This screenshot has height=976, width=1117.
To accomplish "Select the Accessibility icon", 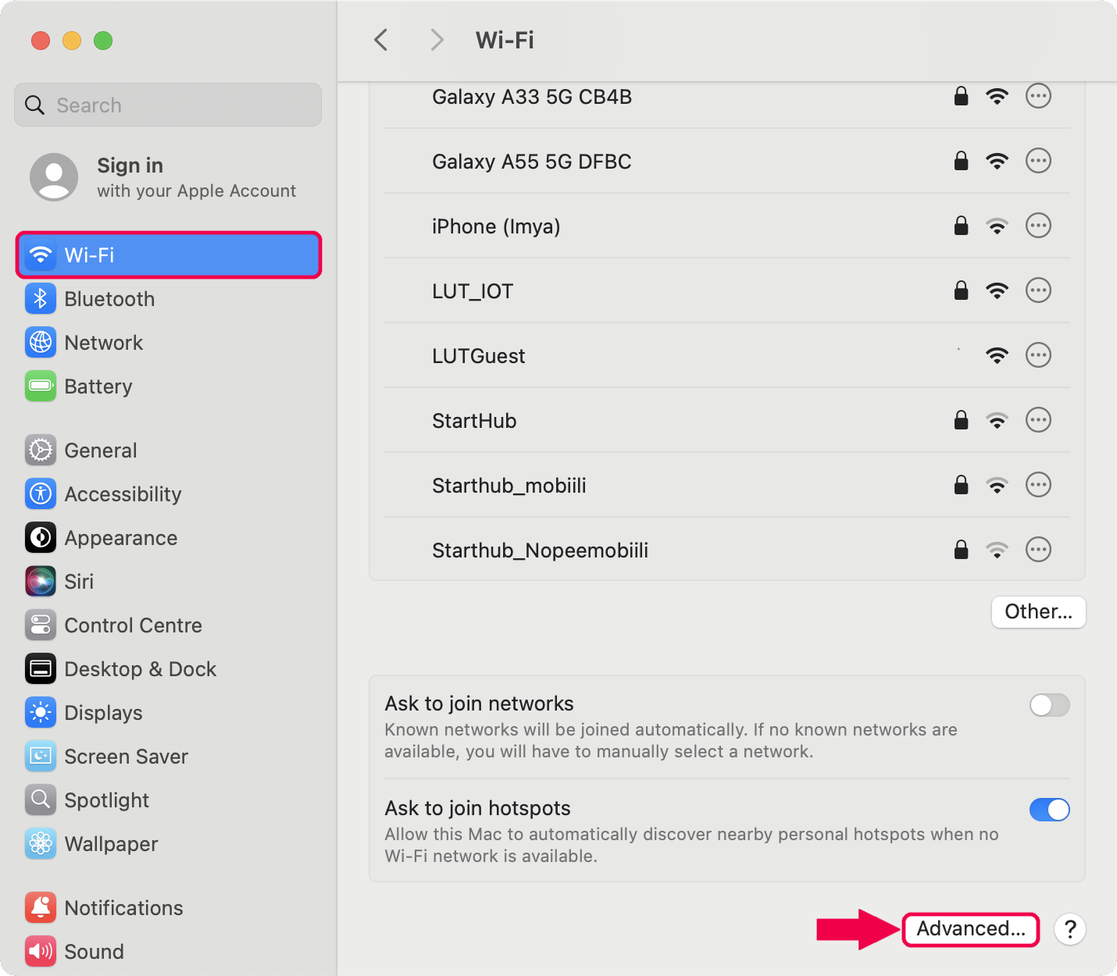I will point(40,493).
